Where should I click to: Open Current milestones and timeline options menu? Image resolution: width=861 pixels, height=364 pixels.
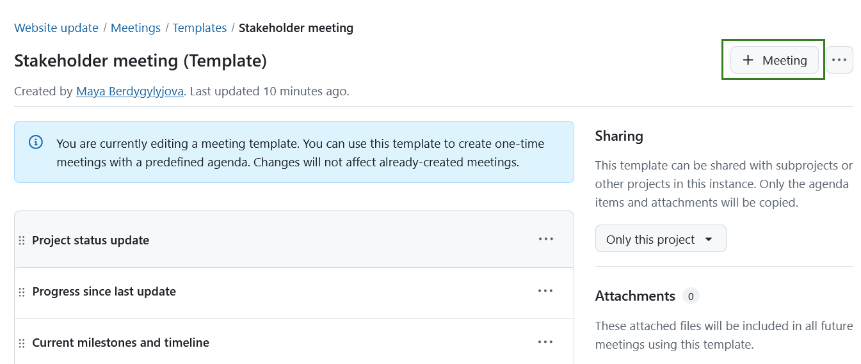545,342
